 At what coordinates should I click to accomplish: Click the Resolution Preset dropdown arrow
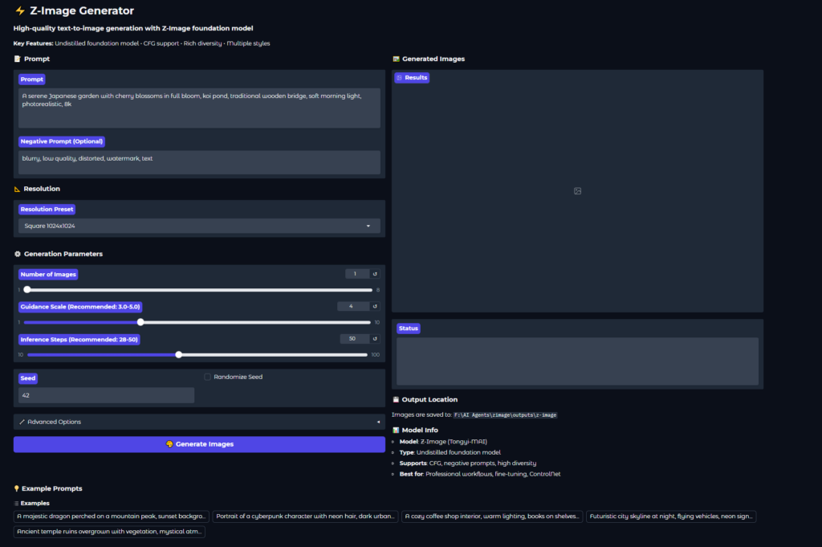tap(368, 227)
